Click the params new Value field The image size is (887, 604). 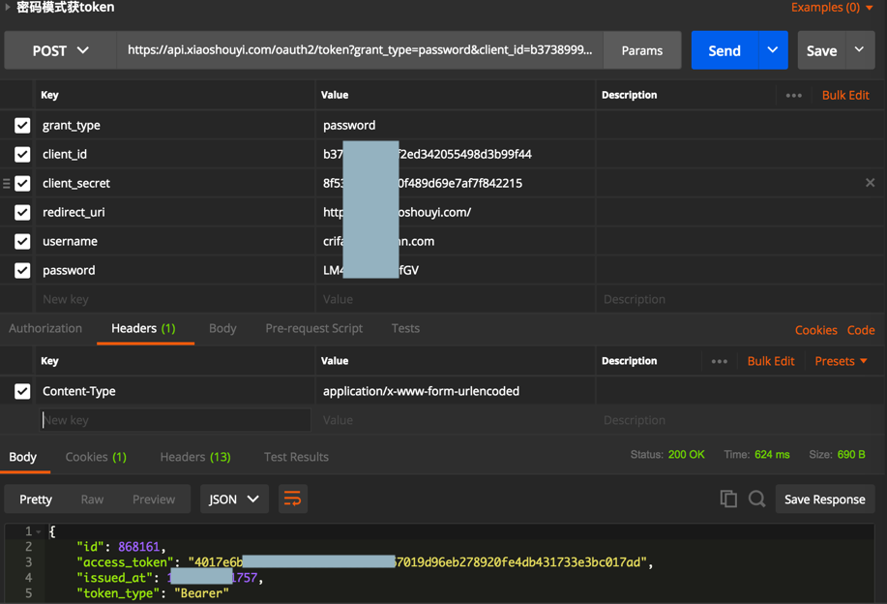coord(455,299)
